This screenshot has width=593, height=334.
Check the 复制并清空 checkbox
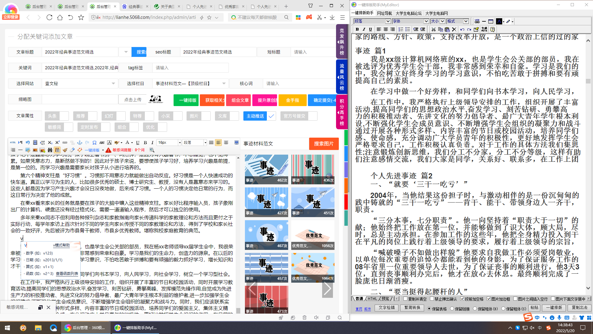pyautogui.click(x=405, y=299)
